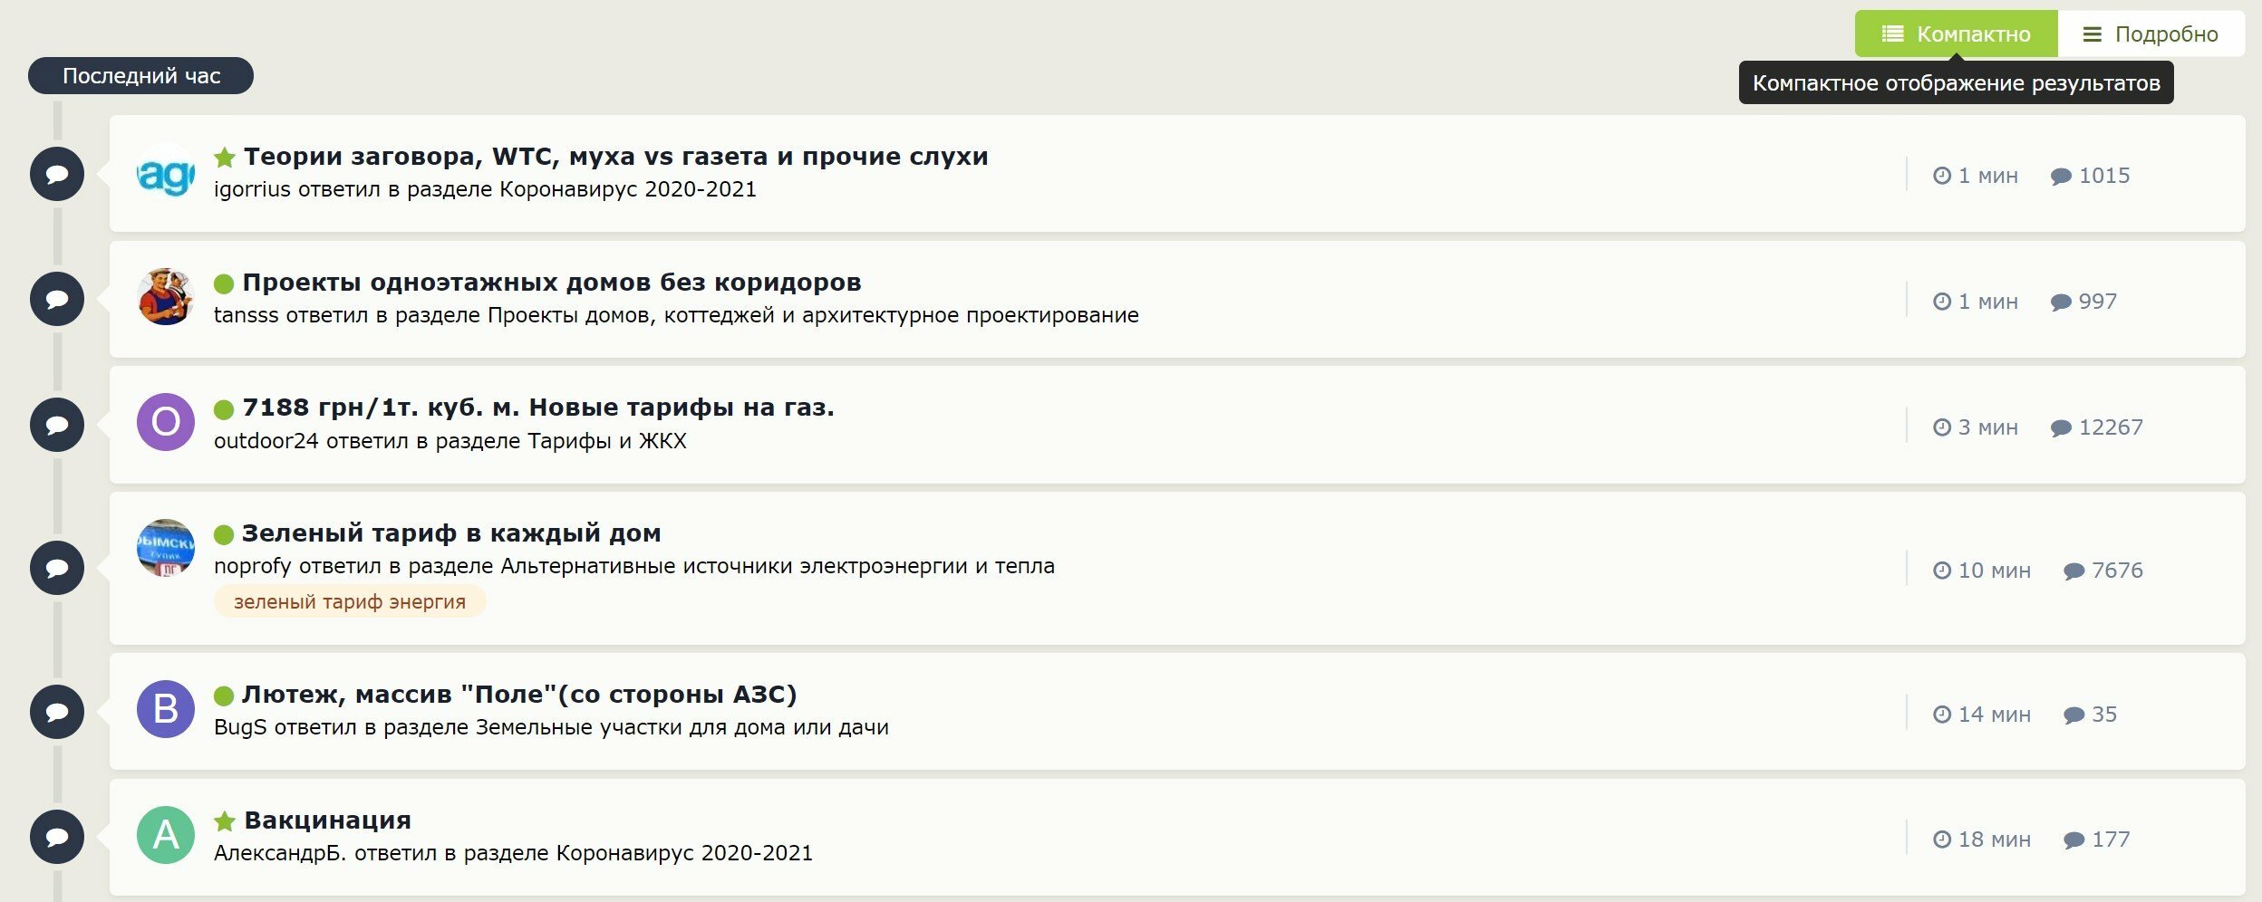
Task: Click comment bubble marker beside Проекты одноэтажных домов
Action: [x=57, y=299]
